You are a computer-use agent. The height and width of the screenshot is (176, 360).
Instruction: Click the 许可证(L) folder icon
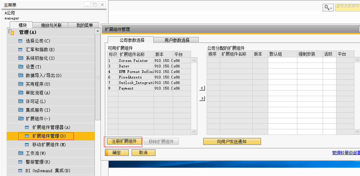tap(21, 101)
